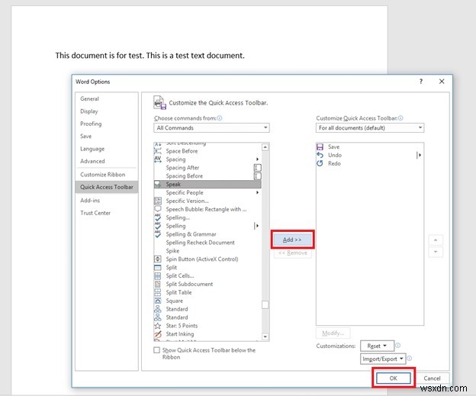The height and width of the screenshot is (396, 476).
Task: Click the Modify... button
Action: point(333,333)
